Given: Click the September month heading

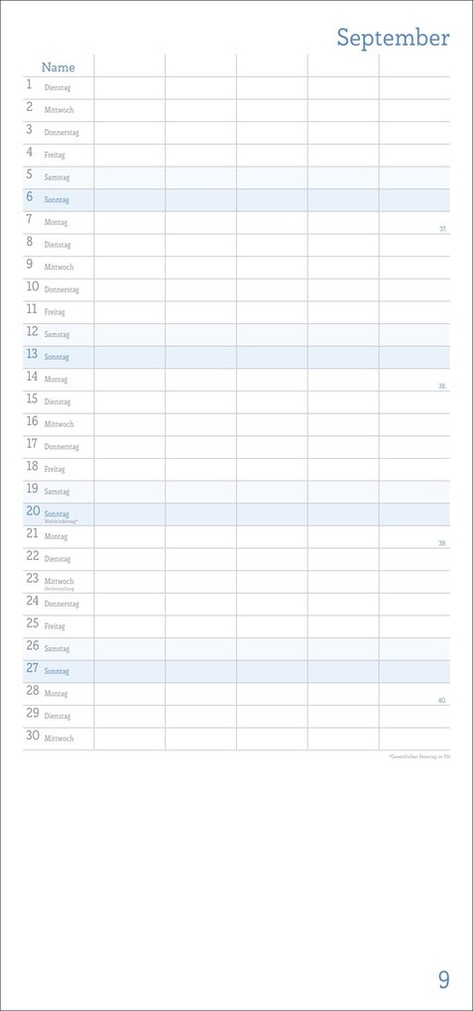Looking at the screenshot, I should click(393, 38).
